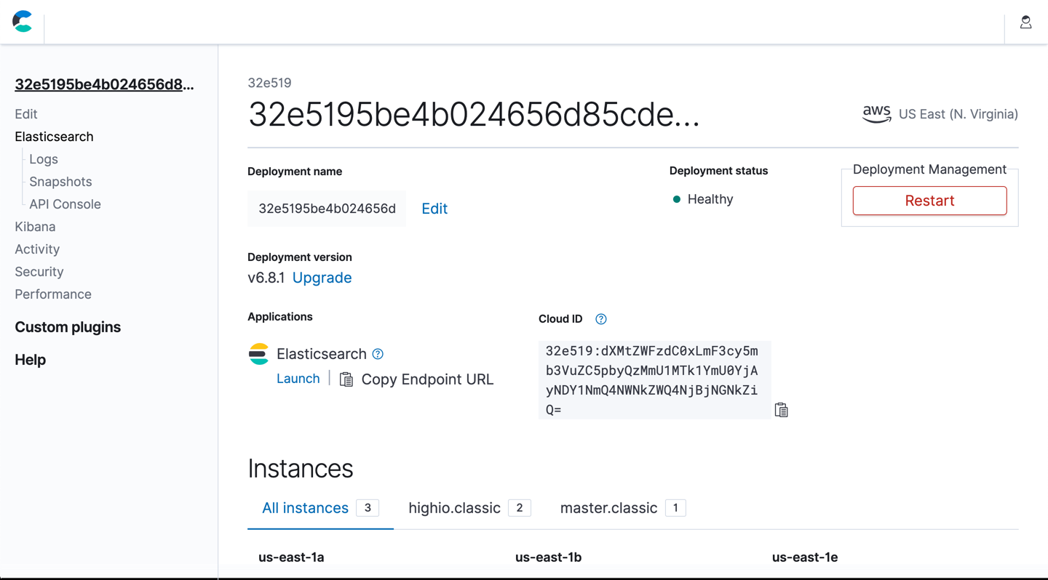
Task: Open the Cloud ID help icon
Action: point(601,318)
